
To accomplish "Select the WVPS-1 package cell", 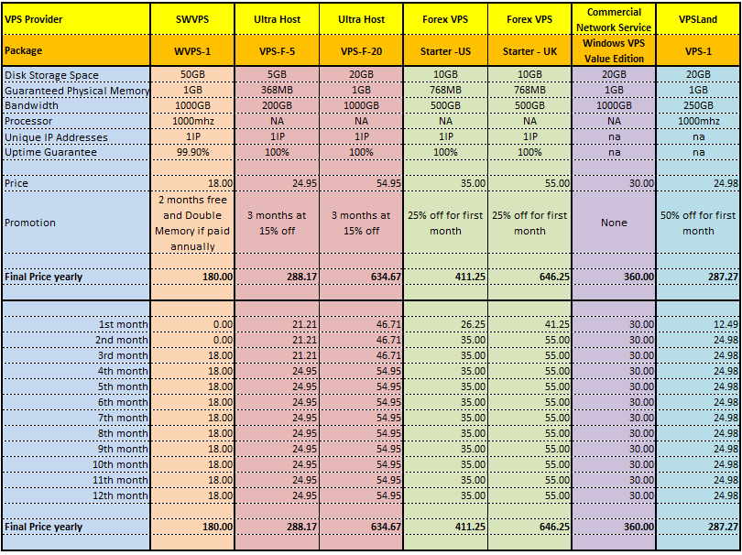I will (x=192, y=50).
